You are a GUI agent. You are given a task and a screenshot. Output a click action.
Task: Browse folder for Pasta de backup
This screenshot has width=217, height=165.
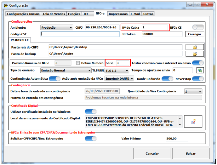(x=195, y=54)
